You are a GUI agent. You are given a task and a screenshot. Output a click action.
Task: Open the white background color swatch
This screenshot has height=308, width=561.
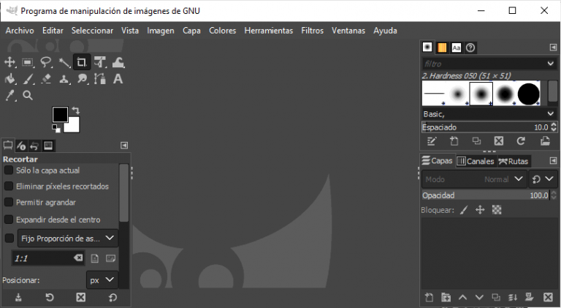(x=73, y=126)
